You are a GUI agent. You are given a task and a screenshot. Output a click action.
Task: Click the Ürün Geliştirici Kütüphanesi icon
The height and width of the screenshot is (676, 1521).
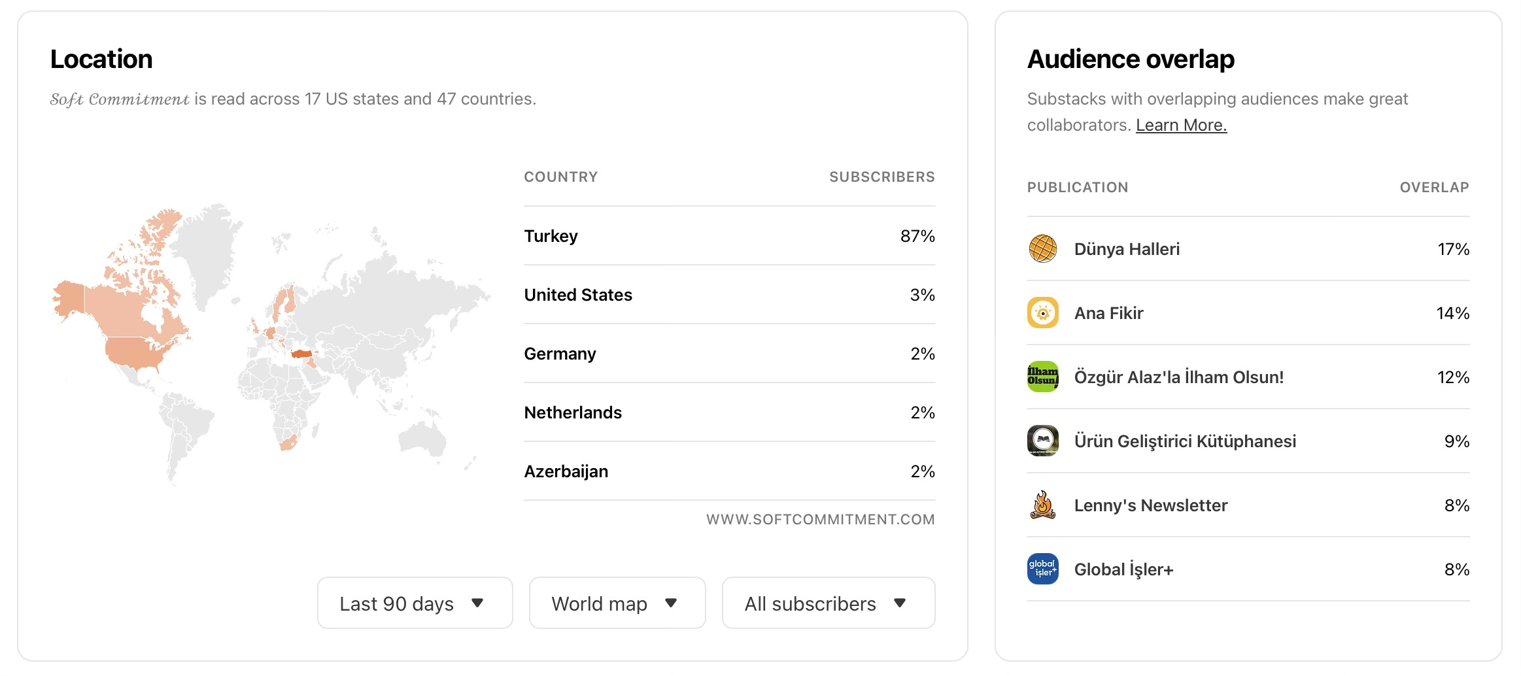[x=1042, y=441]
